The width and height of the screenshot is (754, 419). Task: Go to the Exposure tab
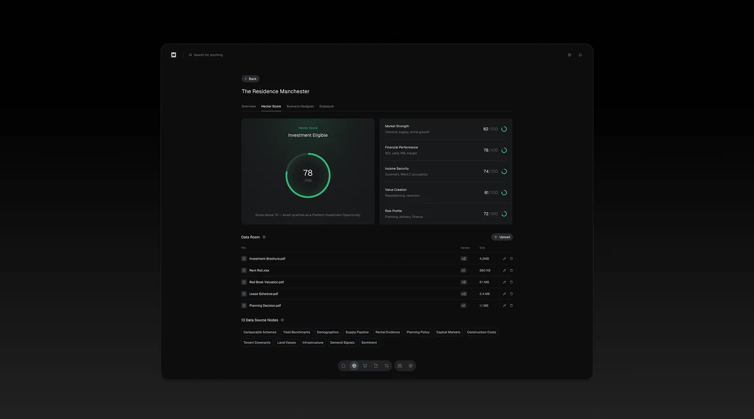pyautogui.click(x=327, y=107)
